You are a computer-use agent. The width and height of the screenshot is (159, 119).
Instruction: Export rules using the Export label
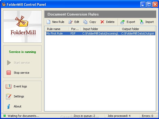[131, 22]
